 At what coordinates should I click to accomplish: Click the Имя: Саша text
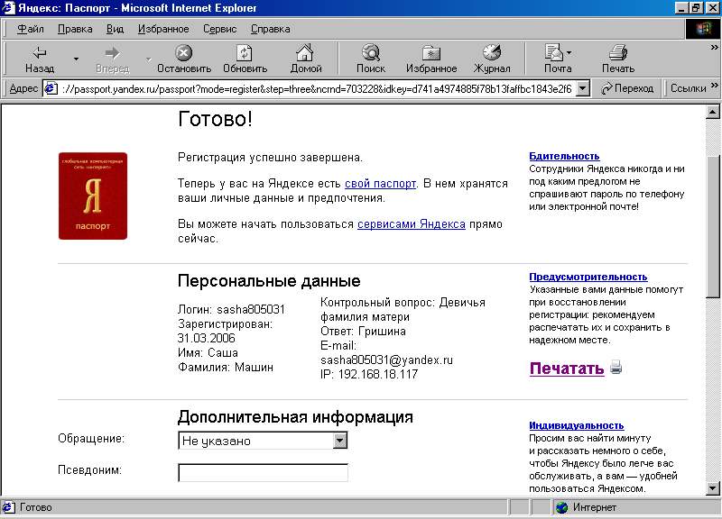pos(208,353)
